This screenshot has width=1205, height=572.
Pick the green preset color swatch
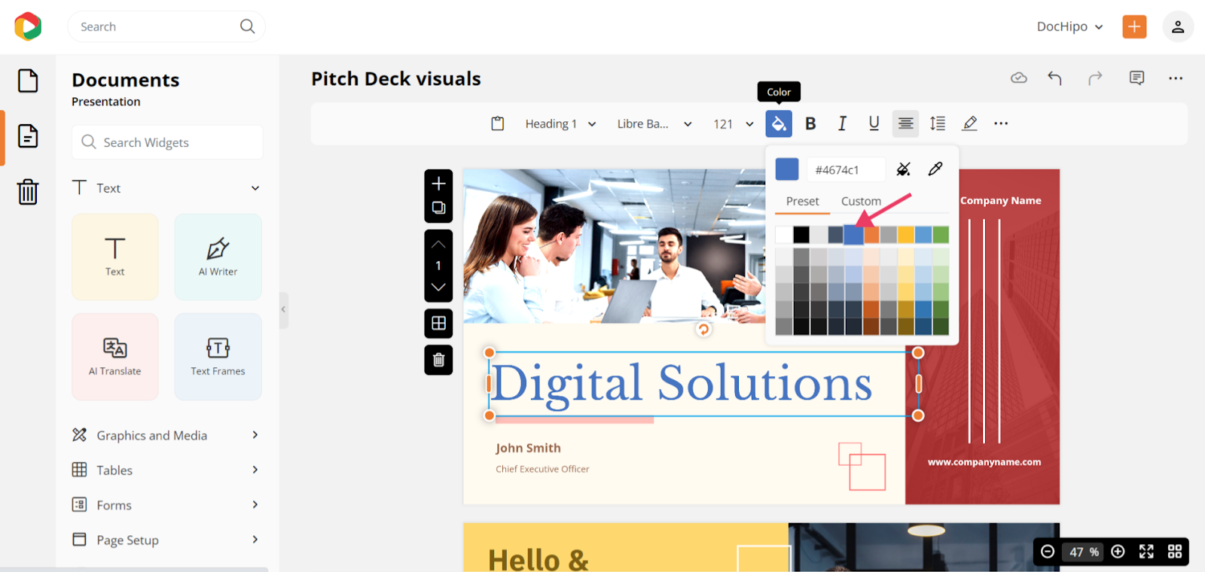tap(941, 235)
